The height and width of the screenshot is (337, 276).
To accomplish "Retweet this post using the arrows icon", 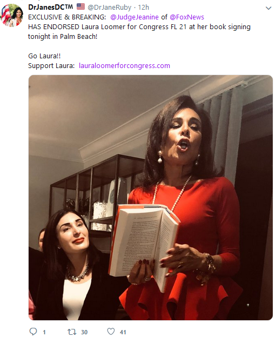I will pos(72,332).
